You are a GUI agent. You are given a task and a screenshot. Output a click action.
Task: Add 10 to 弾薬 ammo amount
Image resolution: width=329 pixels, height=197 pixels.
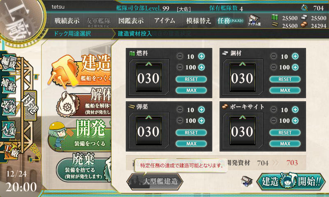pyautogui.click(x=202, y=110)
